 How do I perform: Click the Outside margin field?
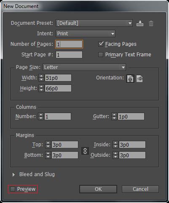[132, 155]
